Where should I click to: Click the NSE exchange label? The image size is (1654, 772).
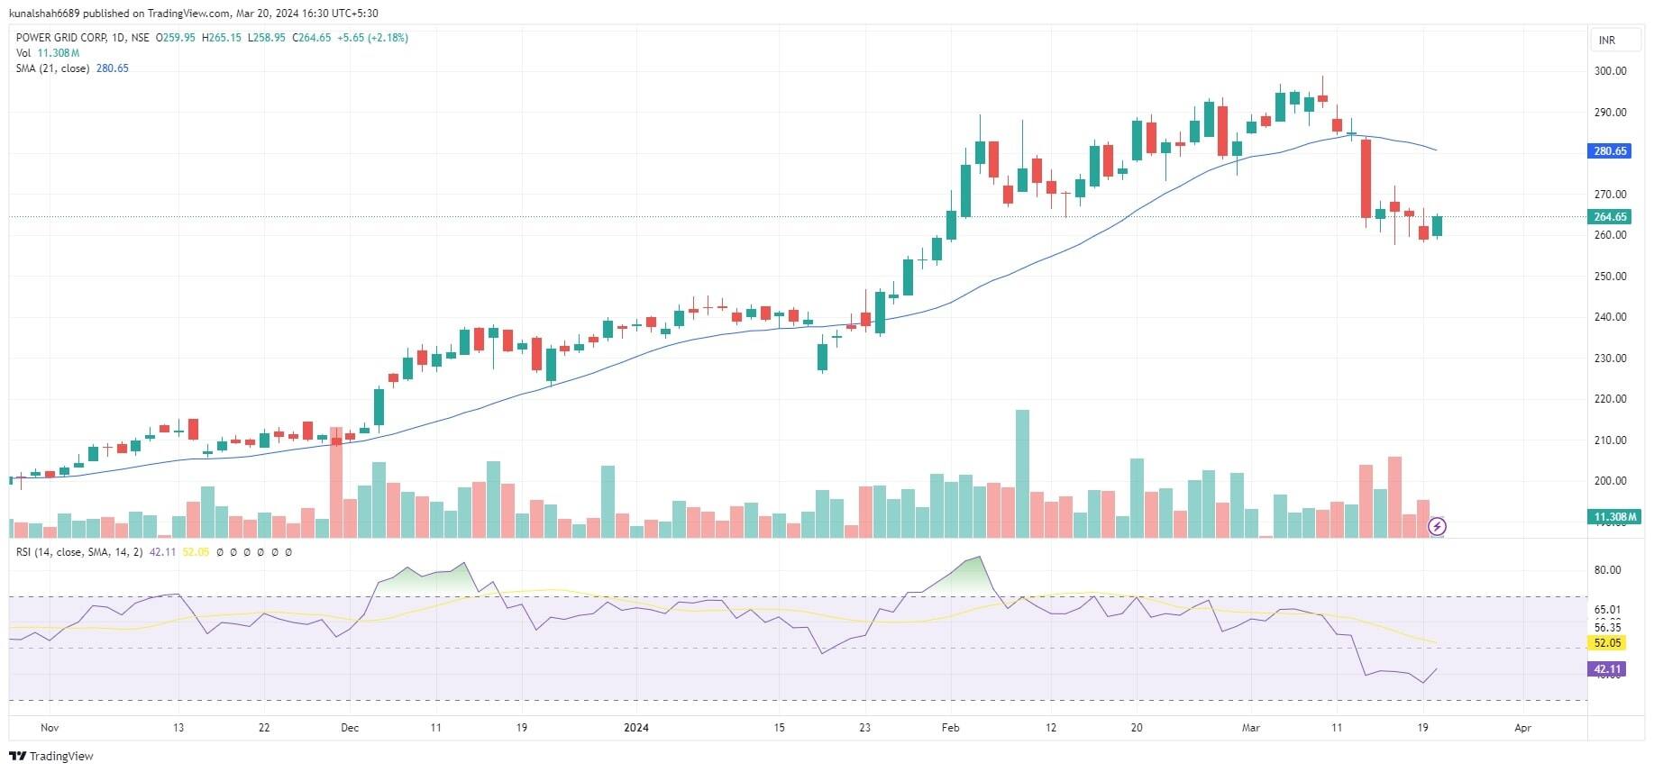click(140, 38)
